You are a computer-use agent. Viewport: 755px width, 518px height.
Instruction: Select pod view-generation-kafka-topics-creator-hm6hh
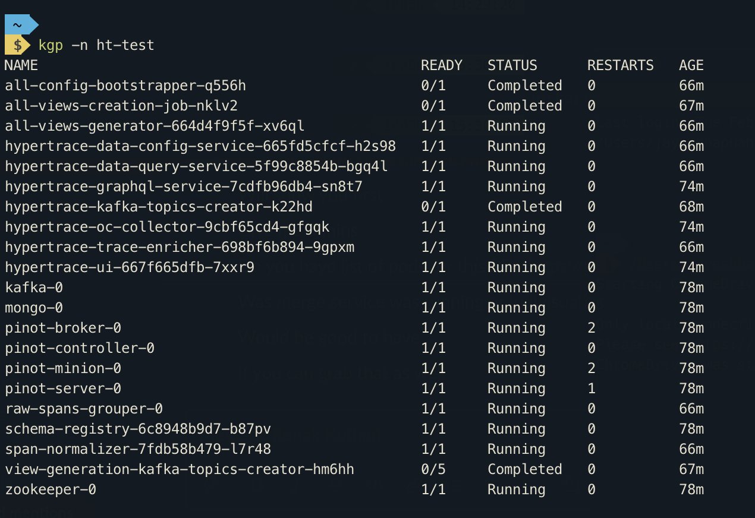click(180, 469)
